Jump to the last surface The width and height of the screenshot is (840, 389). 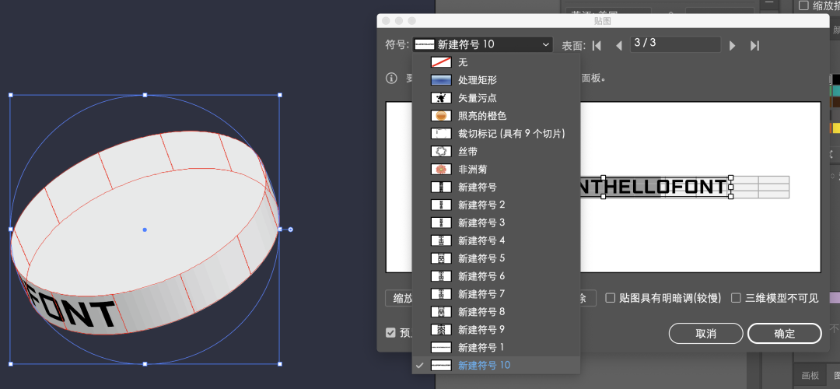[x=754, y=45]
